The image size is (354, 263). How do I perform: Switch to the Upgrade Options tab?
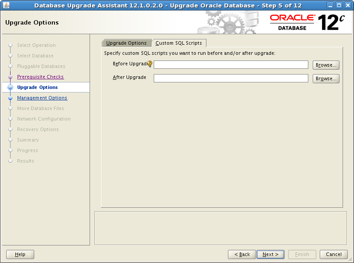coord(126,43)
